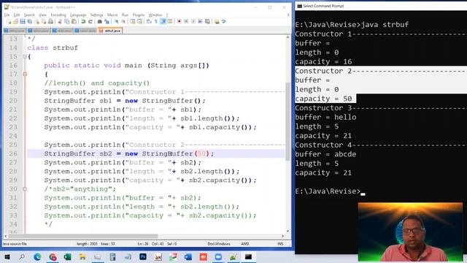Viewport: 467px width, 263px height.
Task: Toggle synchronized horizontal scrolling icon
Action: pos(139,21)
